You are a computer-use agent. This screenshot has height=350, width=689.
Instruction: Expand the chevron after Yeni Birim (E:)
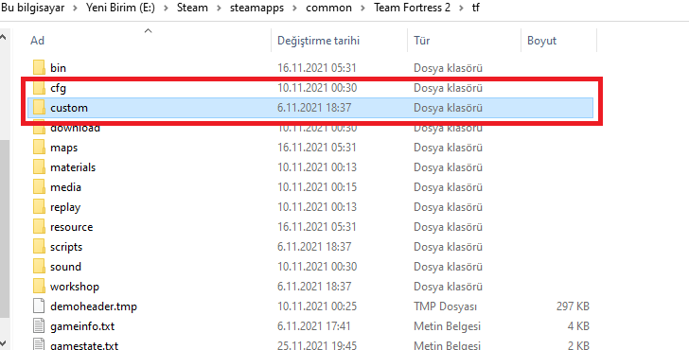point(167,8)
